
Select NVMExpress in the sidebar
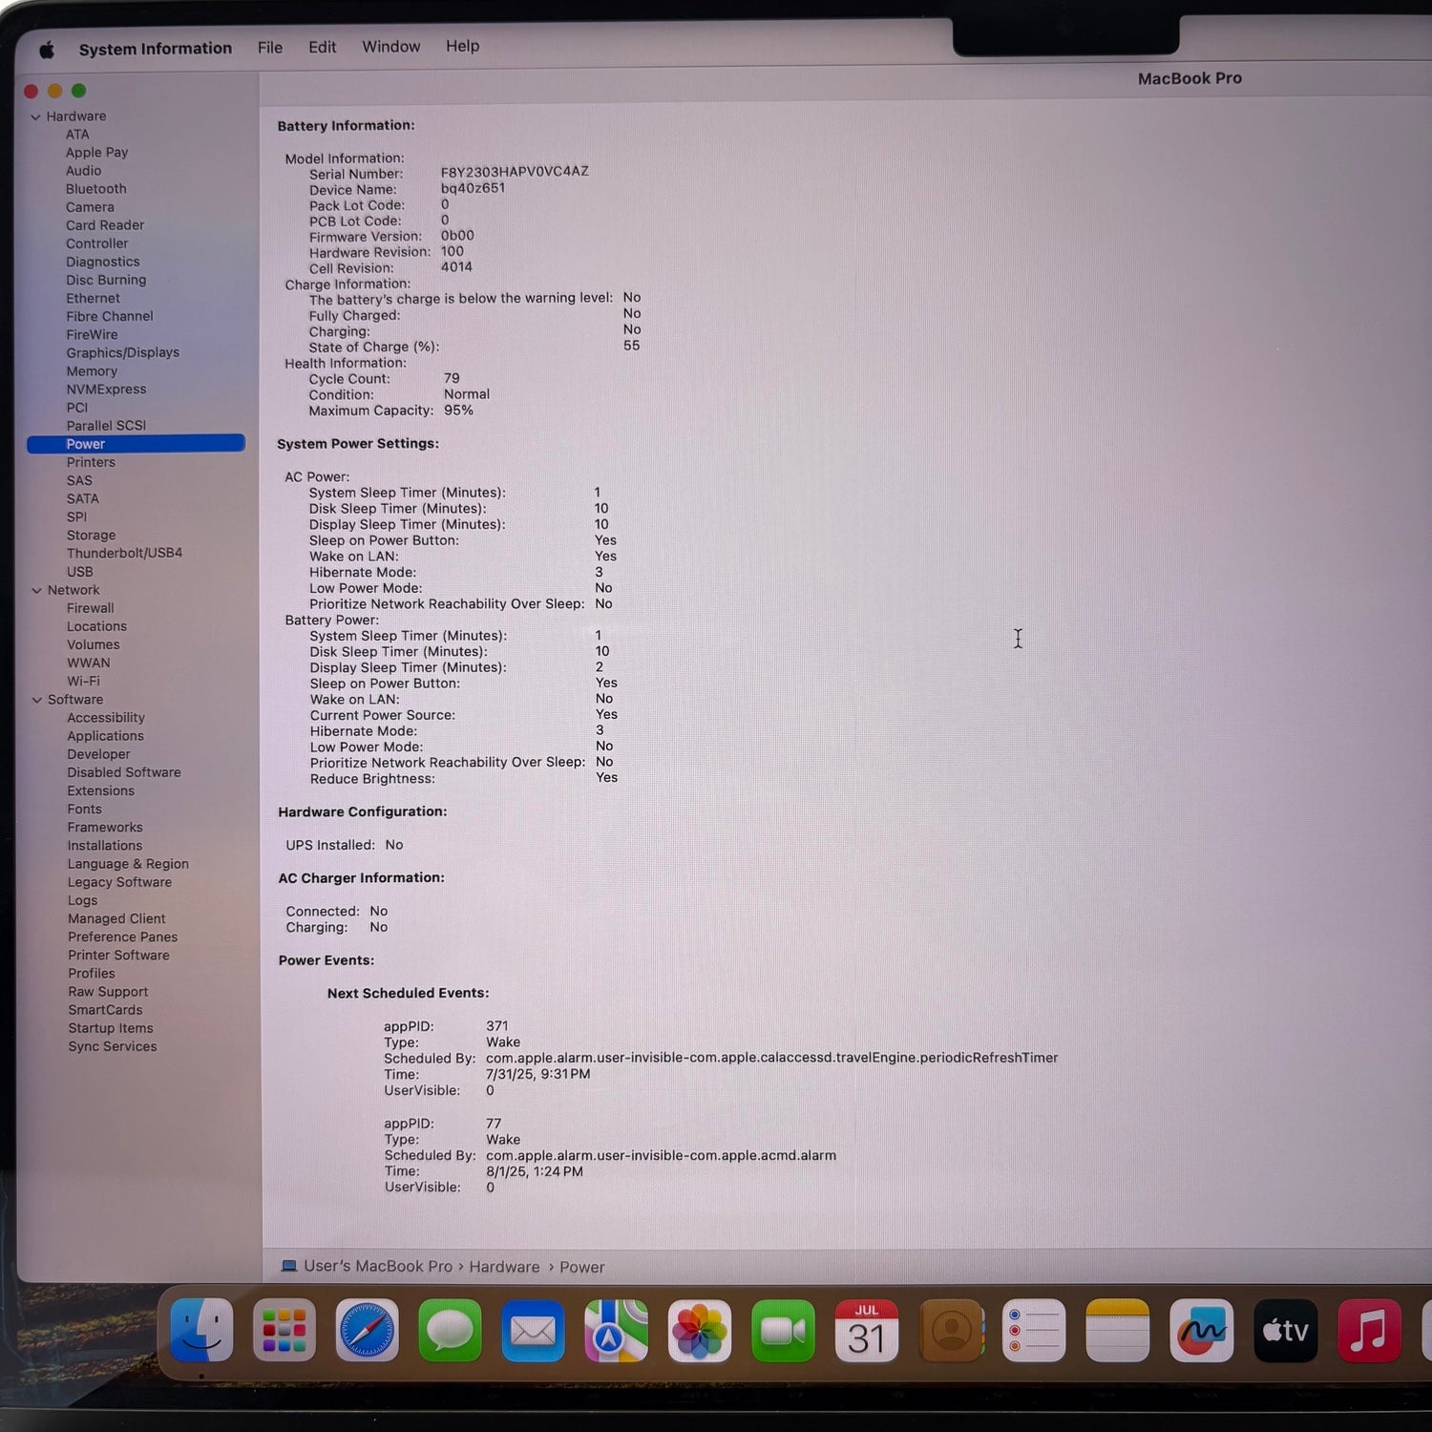[x=106, y=390]
